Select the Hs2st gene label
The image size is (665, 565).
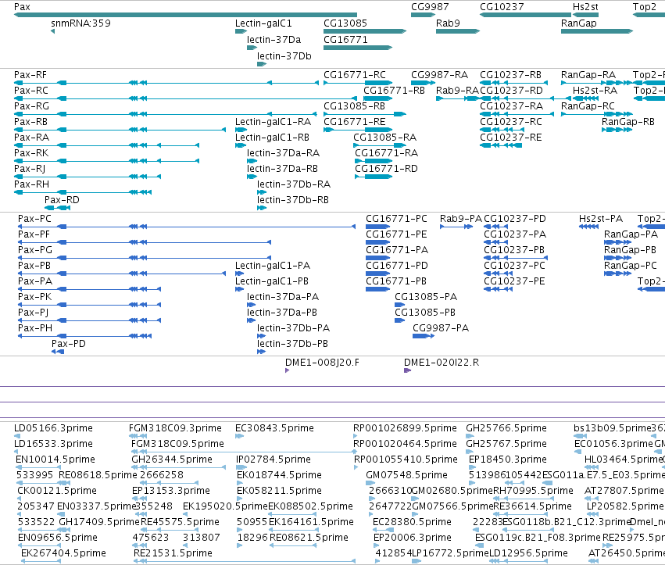point(585,7)
